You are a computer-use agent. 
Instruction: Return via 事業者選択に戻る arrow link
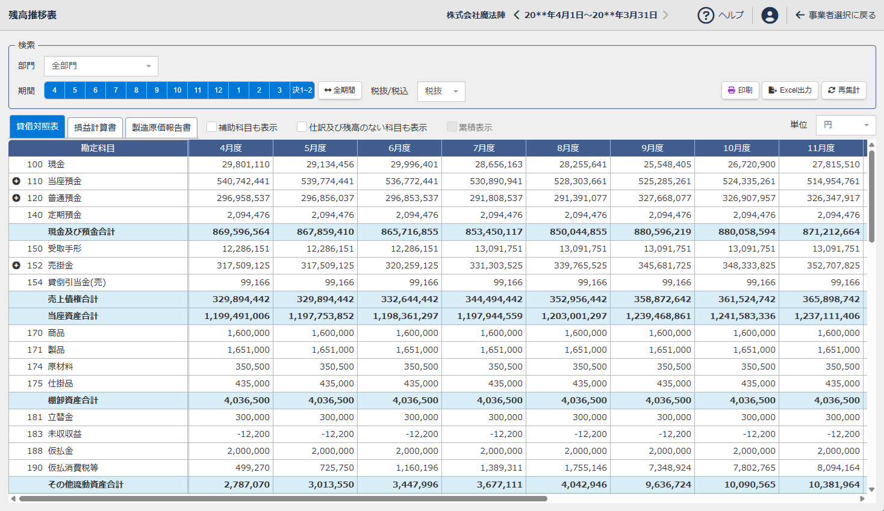(835, 15)
